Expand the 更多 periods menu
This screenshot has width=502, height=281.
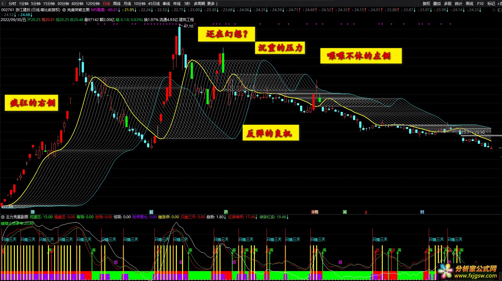[212, 4]
